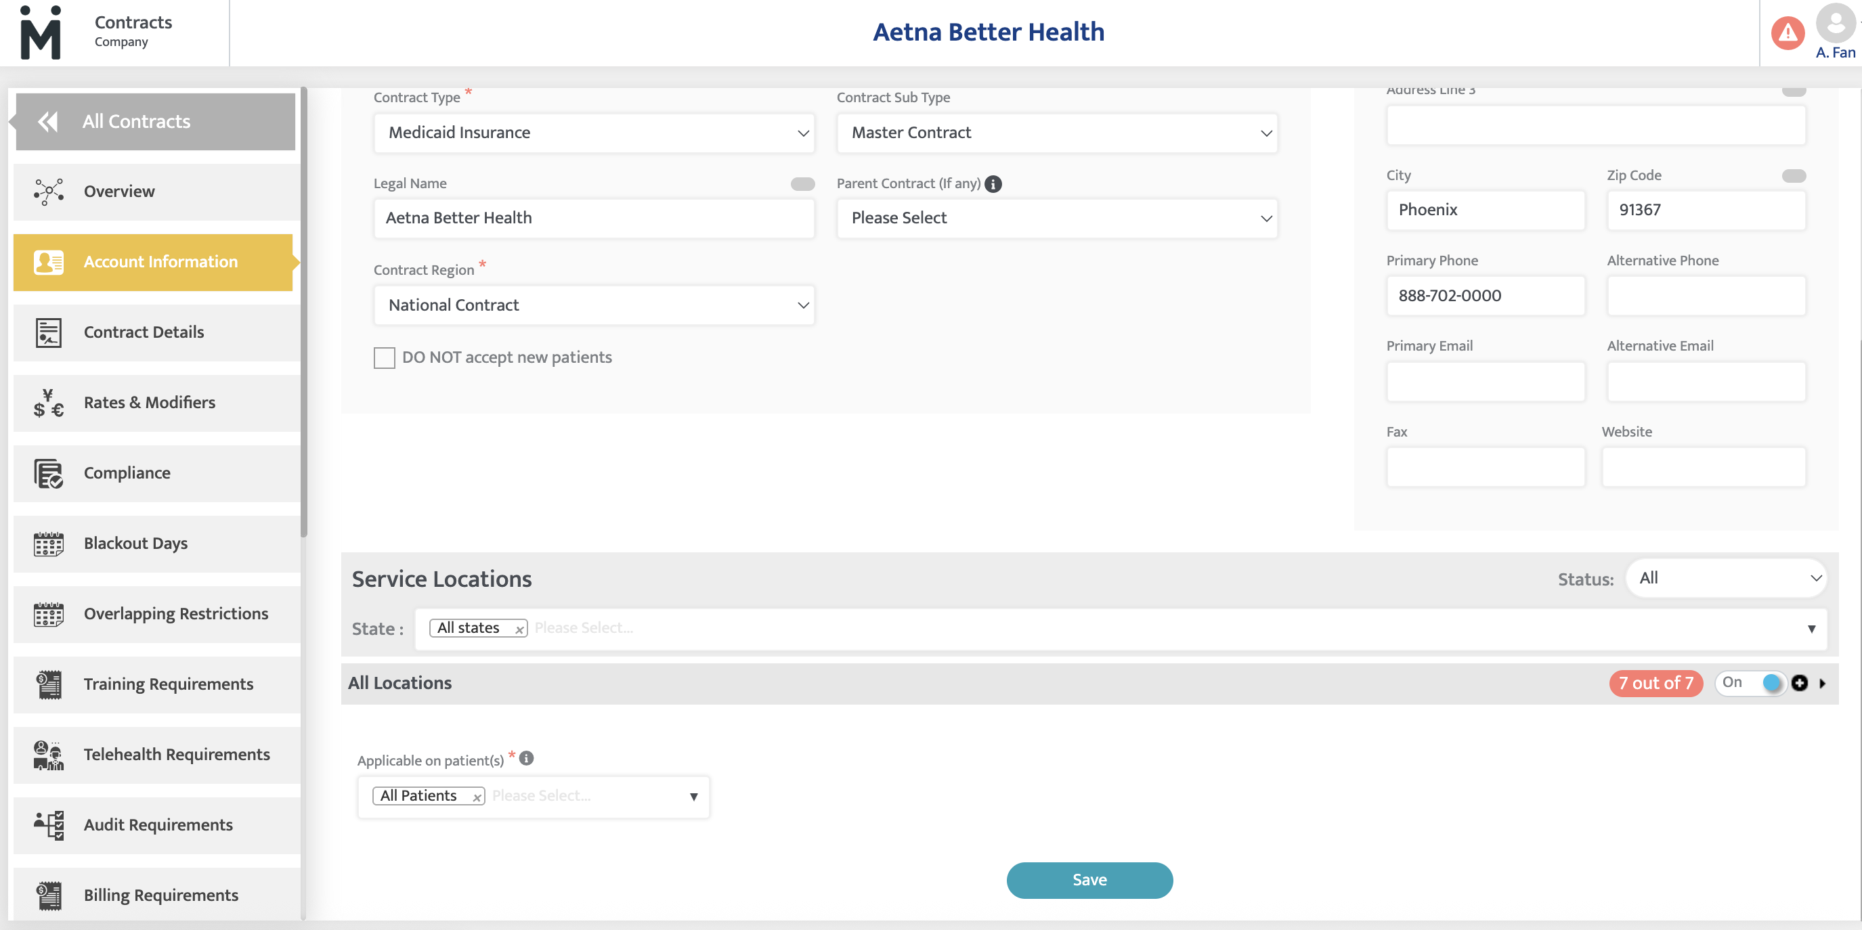1862x930 pixels.
Task: Click the Website input field
Action: 1704,467
